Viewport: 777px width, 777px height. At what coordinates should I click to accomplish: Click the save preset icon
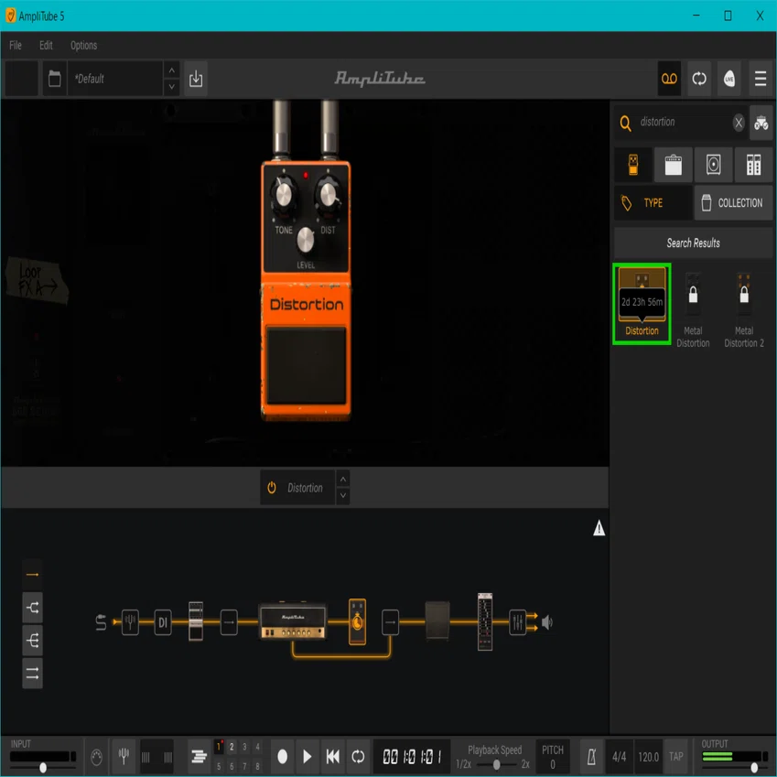196,79
